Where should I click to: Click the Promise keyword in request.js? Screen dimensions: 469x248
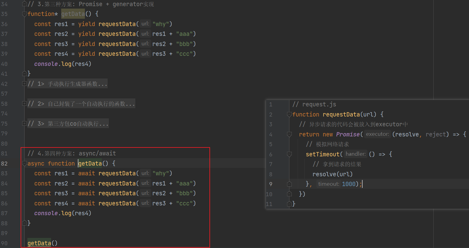(348, 134)
